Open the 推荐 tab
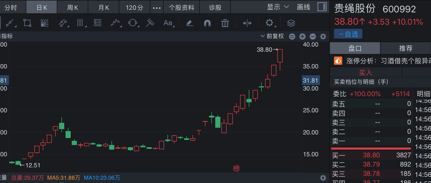The width and height of the screenshot is (431, 183). [x=406, y=48]
